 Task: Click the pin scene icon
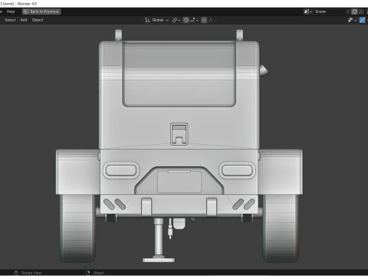348,11
